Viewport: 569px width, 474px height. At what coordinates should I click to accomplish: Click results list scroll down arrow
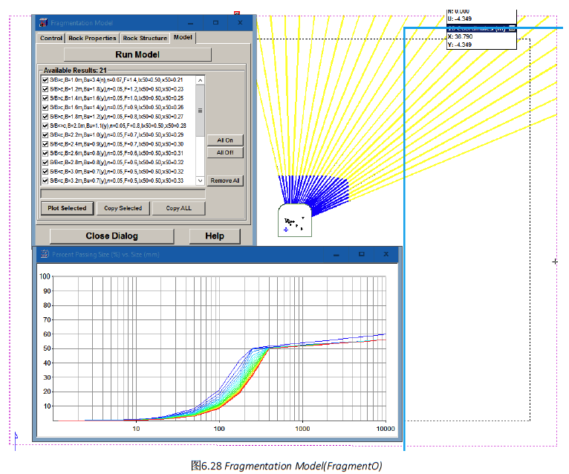pyautogui.click(x=200, y=181)
